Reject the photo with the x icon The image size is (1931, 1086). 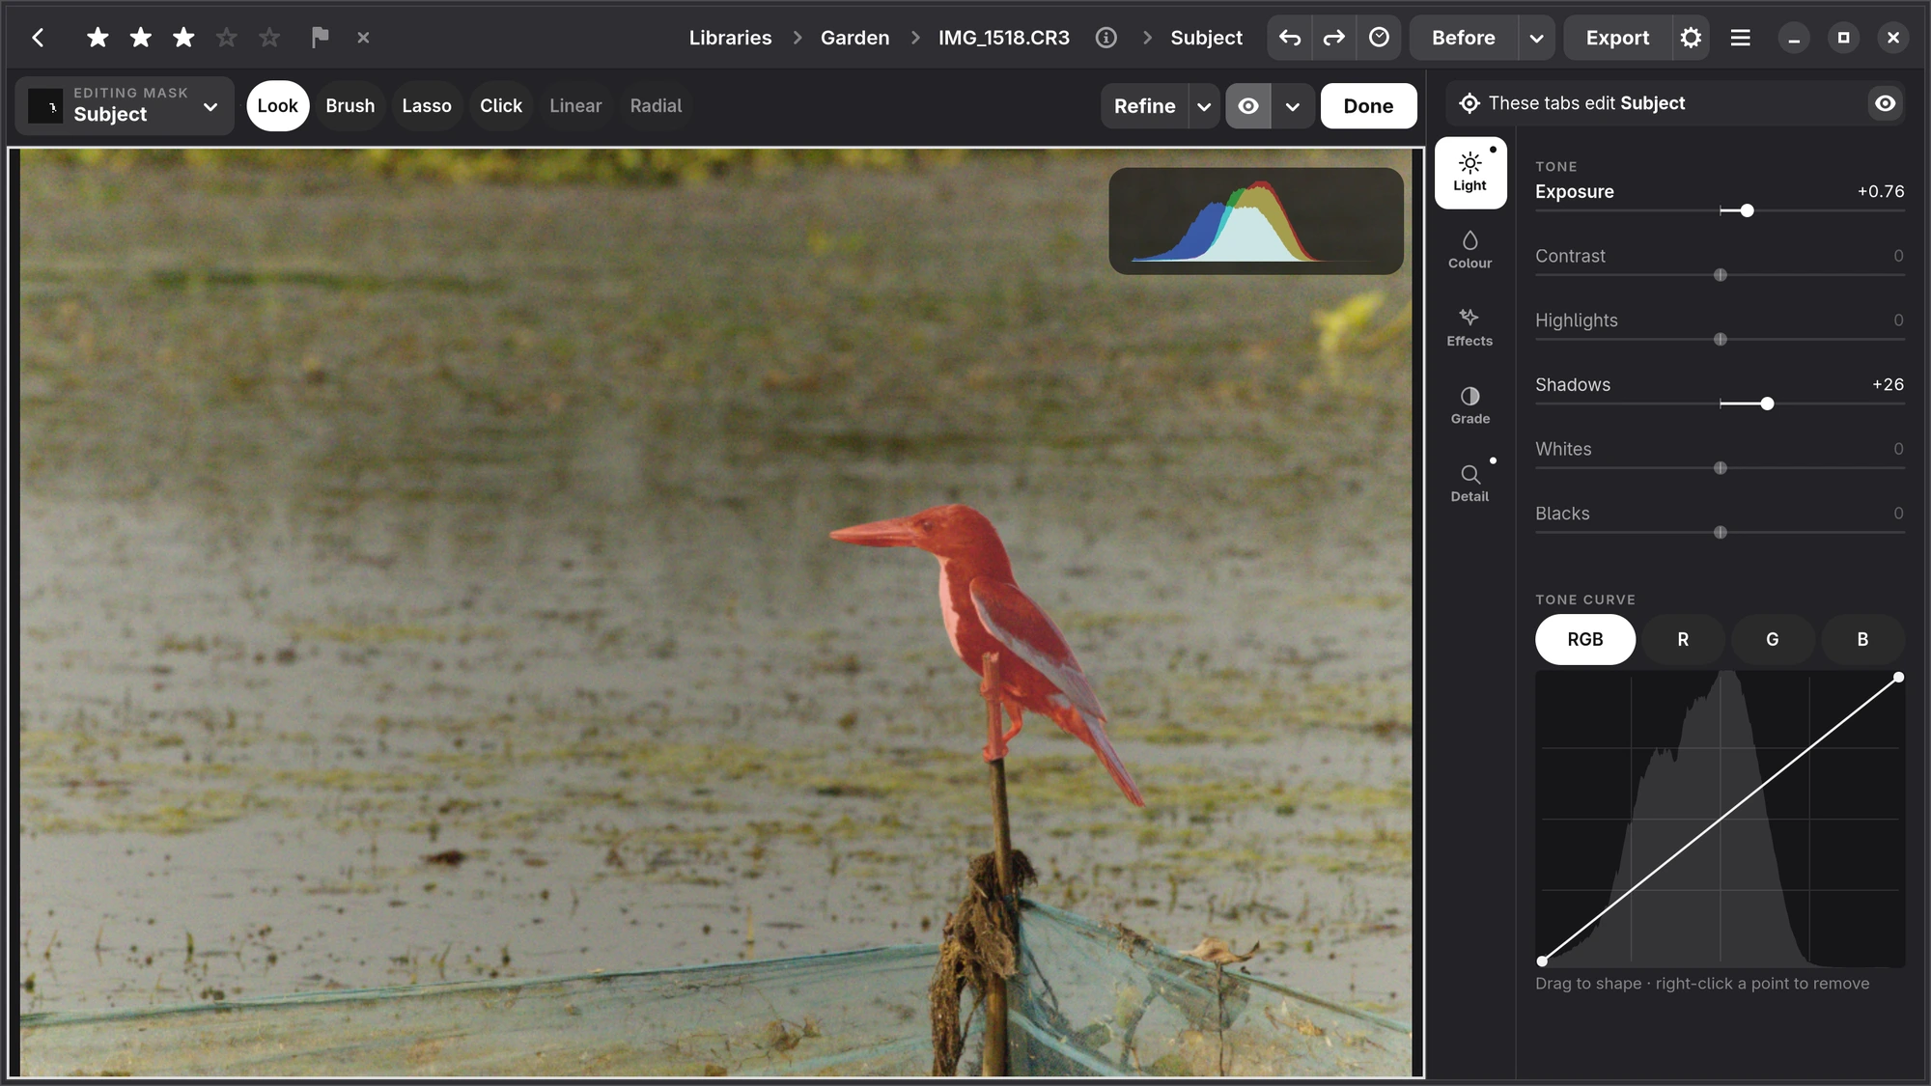click(x=363, y=38)
